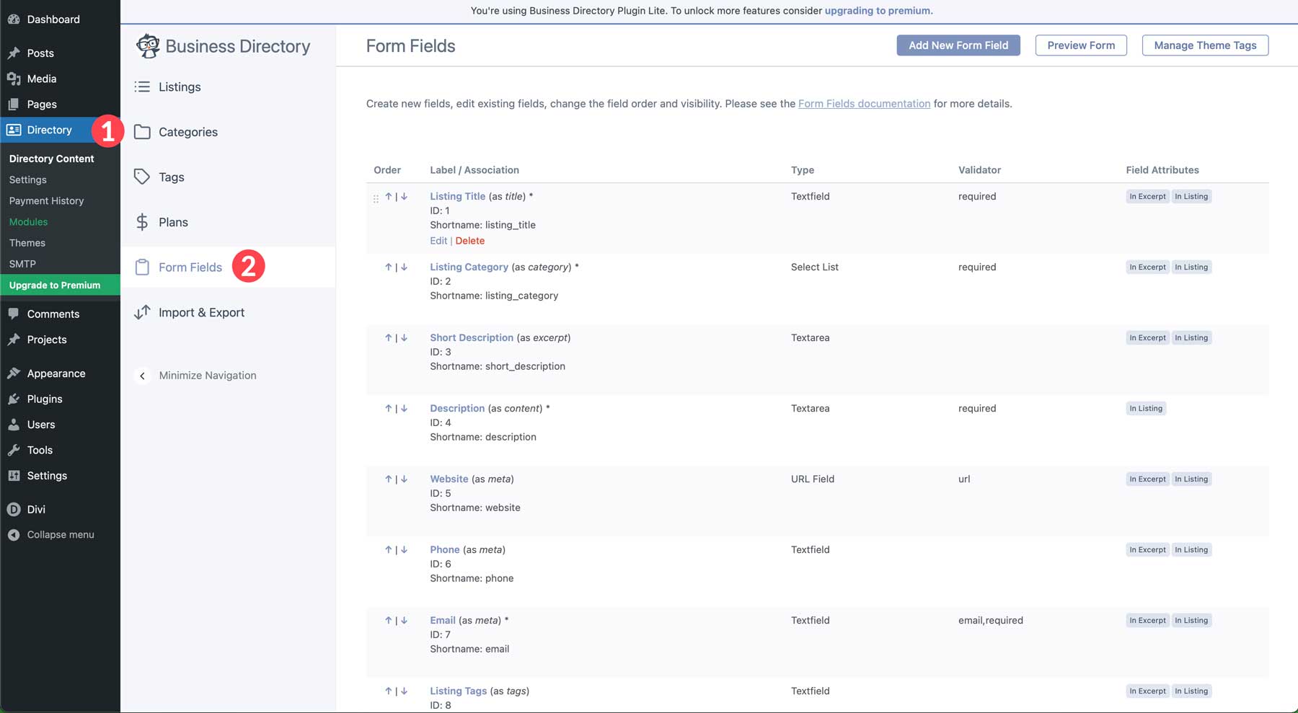The height and width of the screenshot is (713, 1298).
Task: Open Categories via its folder icon
Action: tap(142, 132)
